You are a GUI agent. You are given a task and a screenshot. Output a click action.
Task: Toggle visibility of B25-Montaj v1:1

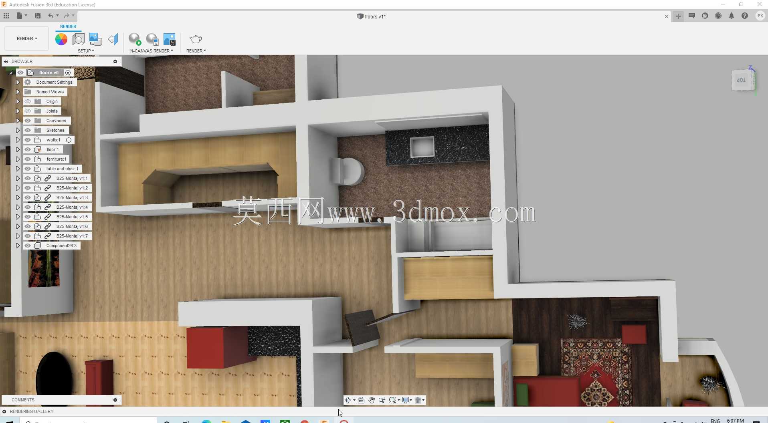pyautogui.click(x=28, y=178)
